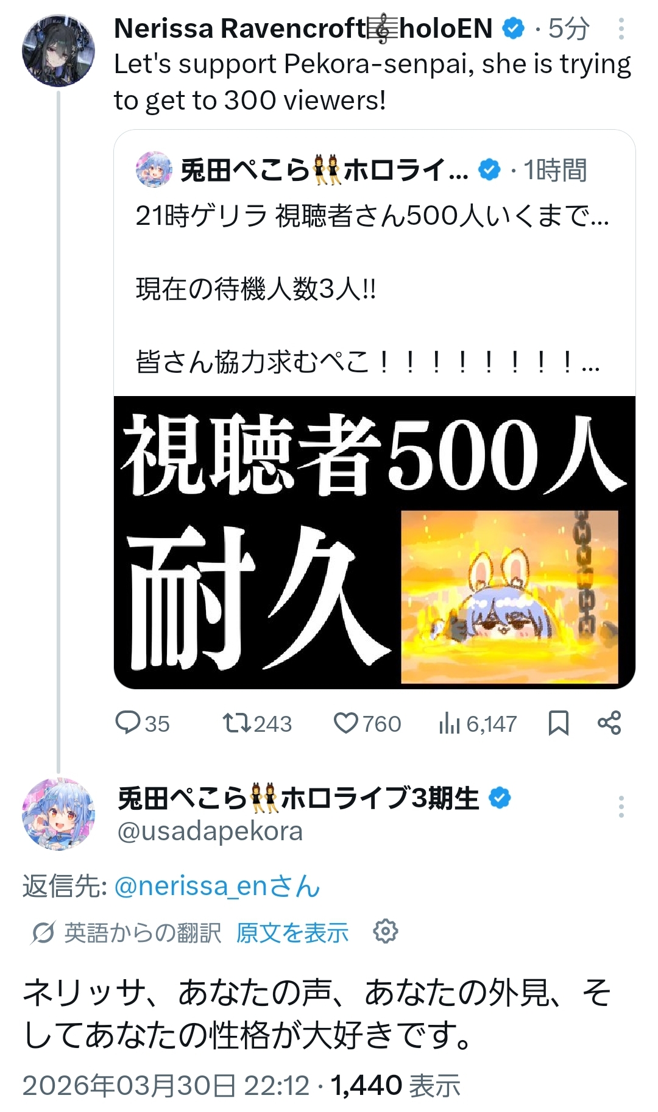Bookmark Nerissa's tweet
Viewport: 658px width, 1112px height.
click(x=558, y=723)
